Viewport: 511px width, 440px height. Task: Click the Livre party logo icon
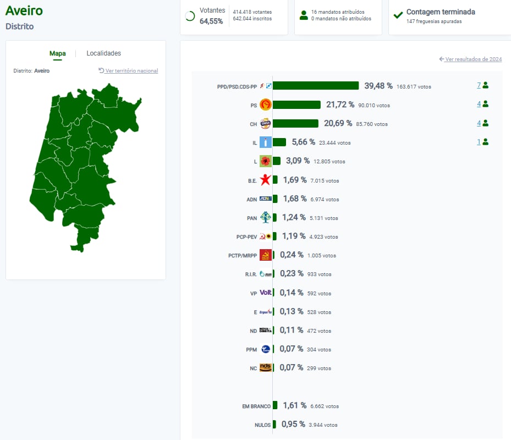266,161
